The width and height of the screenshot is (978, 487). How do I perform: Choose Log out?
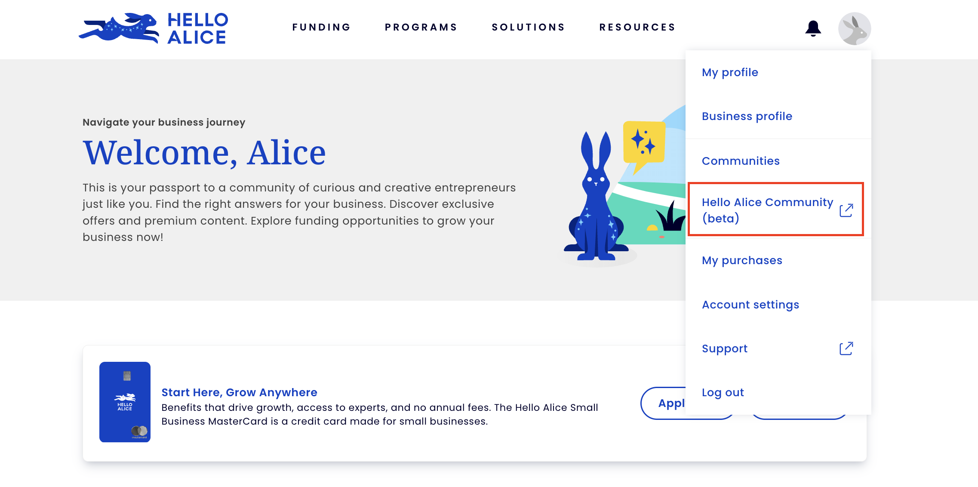(778, 392)
